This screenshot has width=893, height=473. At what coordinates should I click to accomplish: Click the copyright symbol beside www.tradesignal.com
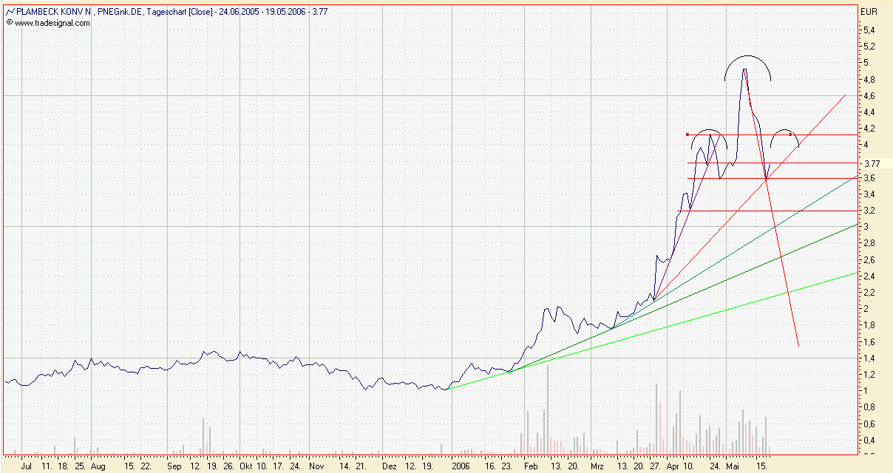coord(9,23)
